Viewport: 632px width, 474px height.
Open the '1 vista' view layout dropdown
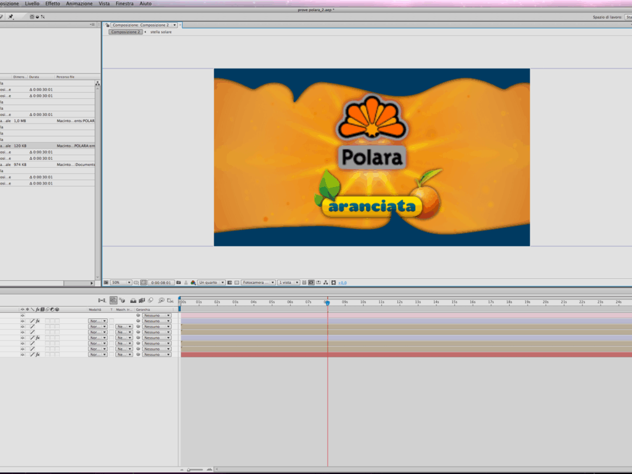click(288, 282)
